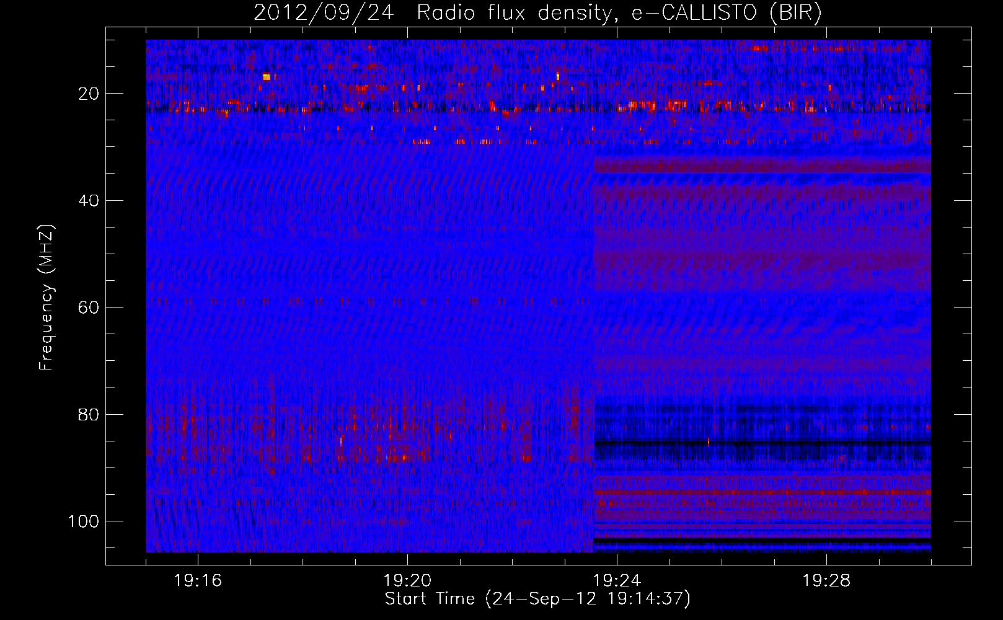Click the 20 frequency tick label
The image size is (1003, 620).
[89, 94]
